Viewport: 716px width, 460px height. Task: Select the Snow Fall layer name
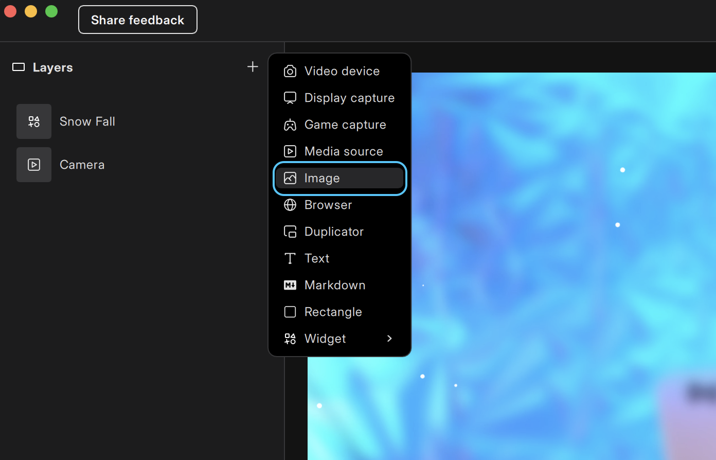click(87, 121)
